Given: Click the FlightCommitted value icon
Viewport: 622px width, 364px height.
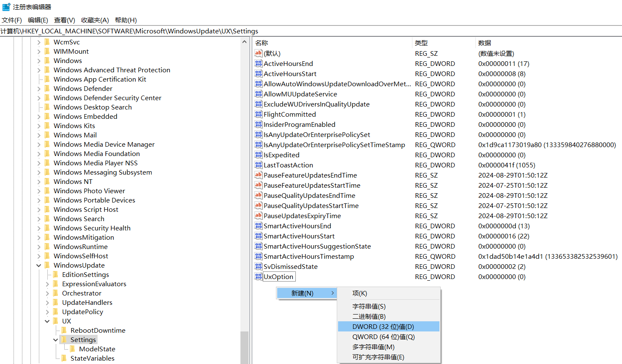Looking at the screenshot, I should point(259,114).
